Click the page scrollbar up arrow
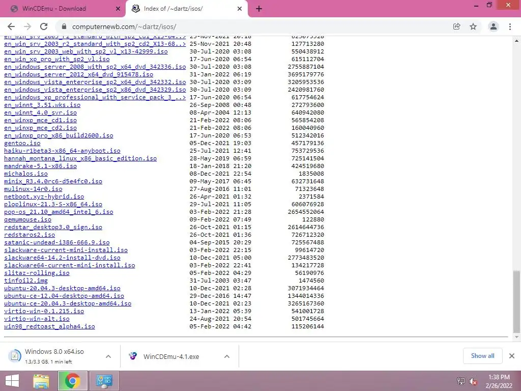This screenshot has height=391, width=521. pos(517,41)
